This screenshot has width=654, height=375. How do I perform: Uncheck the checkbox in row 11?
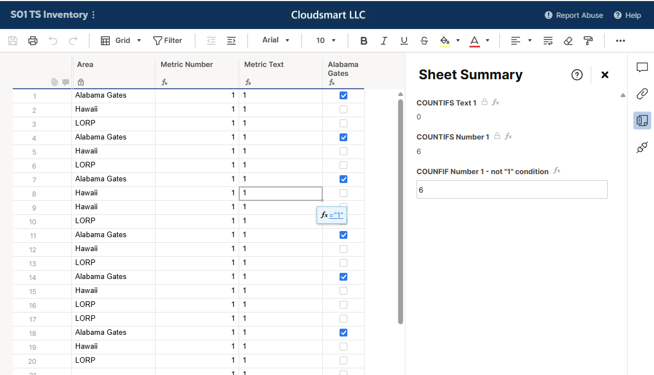point(343,235)
